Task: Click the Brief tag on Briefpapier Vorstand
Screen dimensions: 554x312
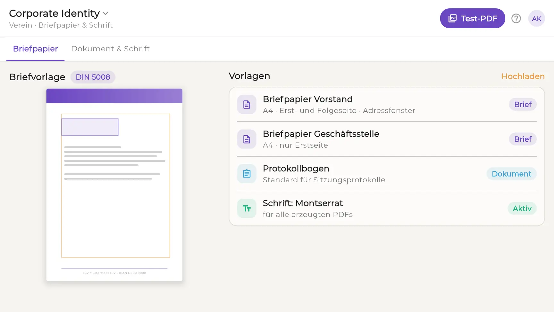Action: (523, 104)
